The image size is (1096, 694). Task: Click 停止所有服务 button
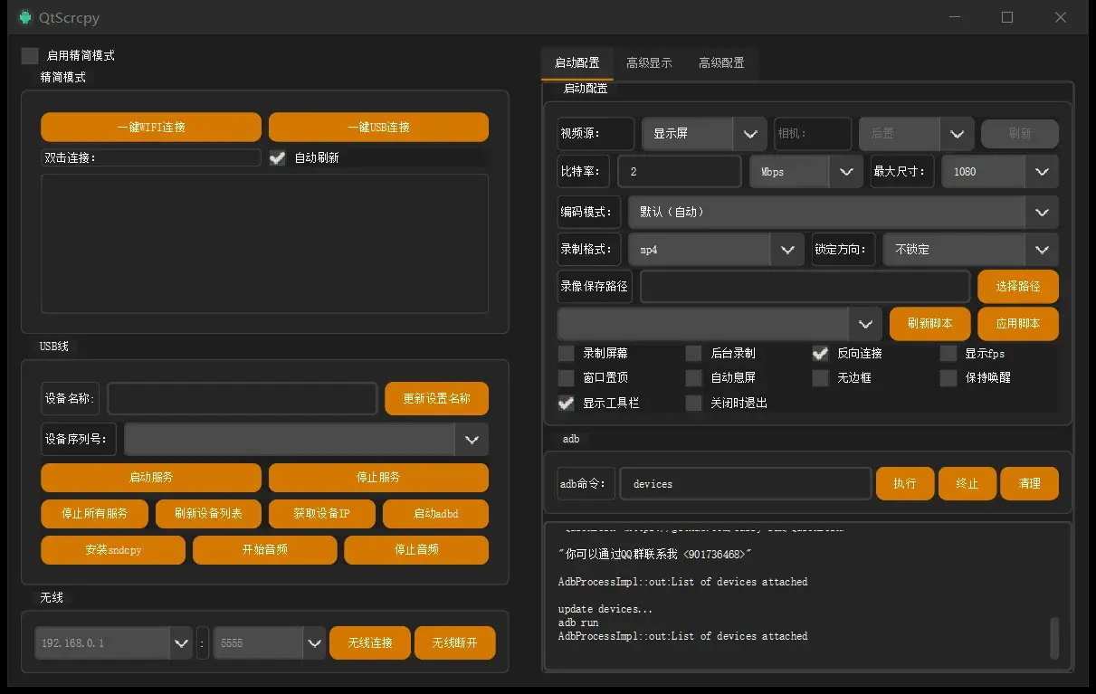[x=94, y=513]
